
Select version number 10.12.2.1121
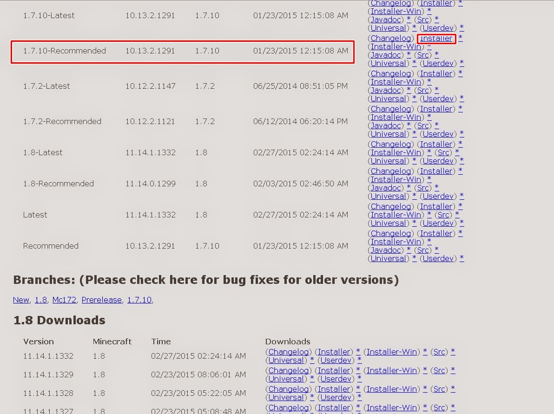[150, 122]
